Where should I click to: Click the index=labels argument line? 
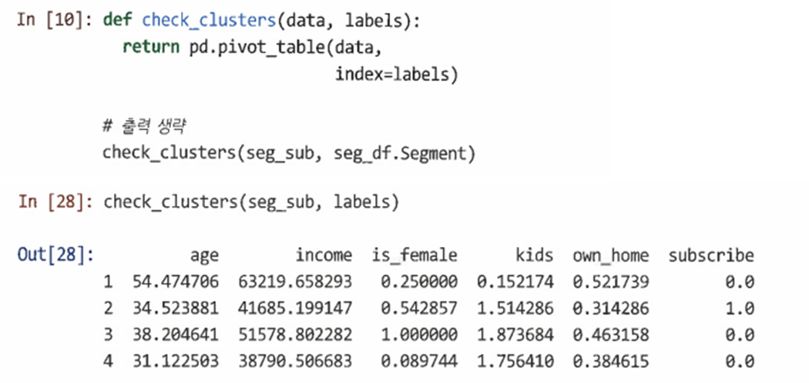coord(397,74)
